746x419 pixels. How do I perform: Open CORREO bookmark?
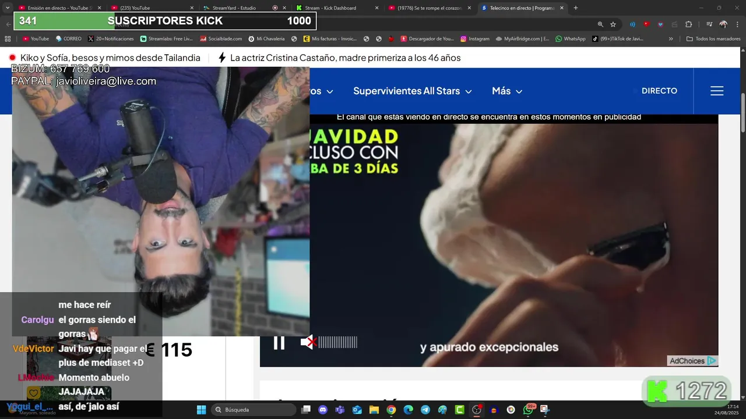coord(68,39)
